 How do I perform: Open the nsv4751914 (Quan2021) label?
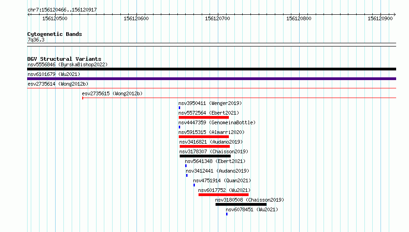coord(222,180)
